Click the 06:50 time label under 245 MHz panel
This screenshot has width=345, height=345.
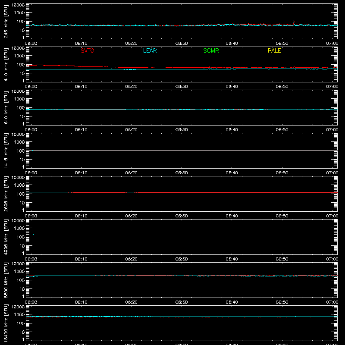[x=282, y=44]
